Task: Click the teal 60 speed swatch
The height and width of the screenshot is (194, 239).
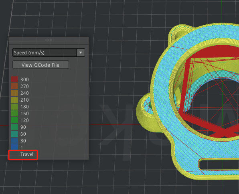Action: click(x=14, y=134)
